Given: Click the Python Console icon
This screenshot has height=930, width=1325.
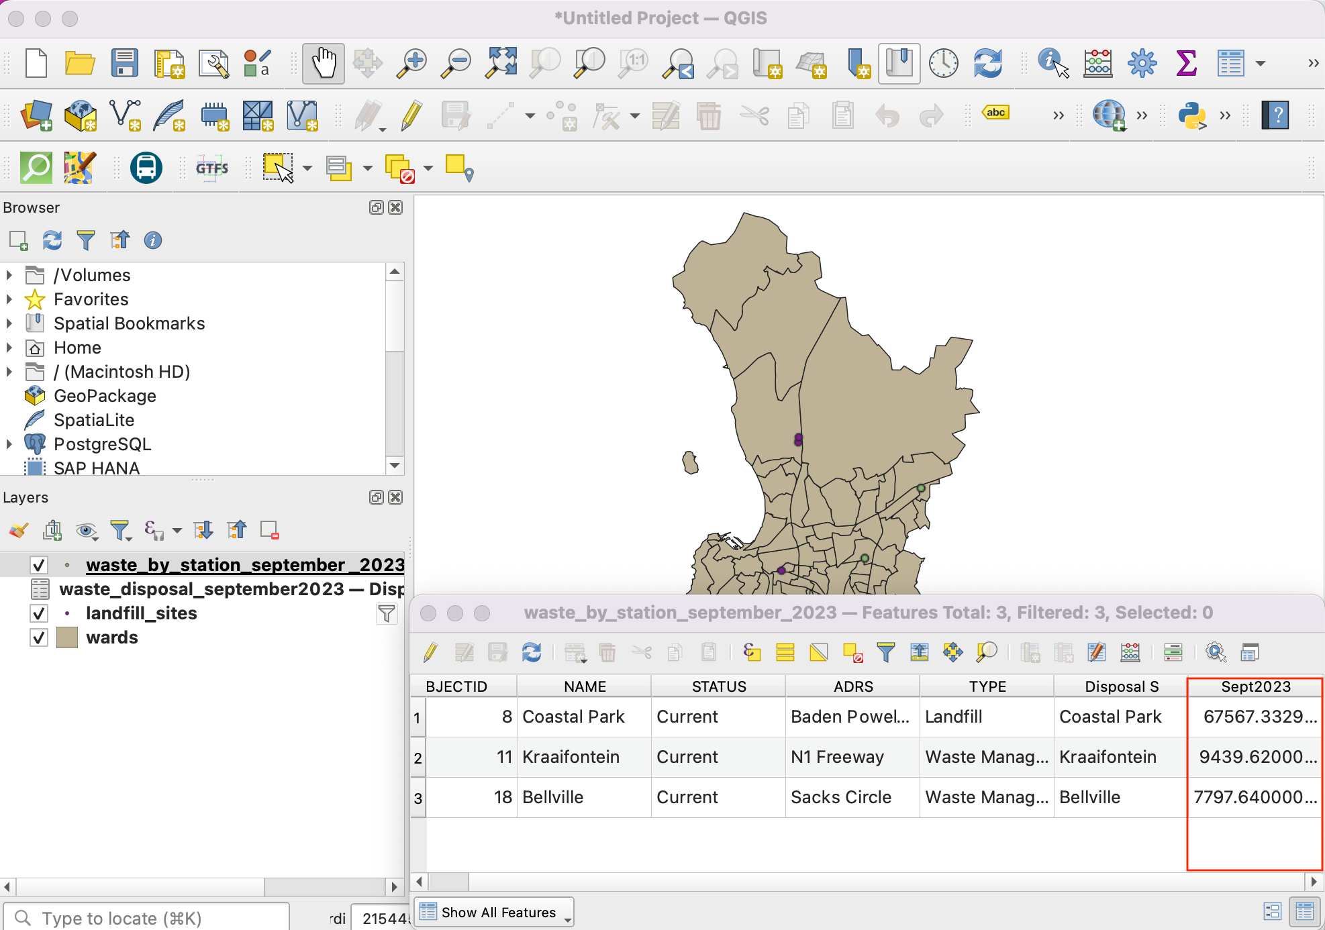Looking at the screenshot, I should [1191, 115].
